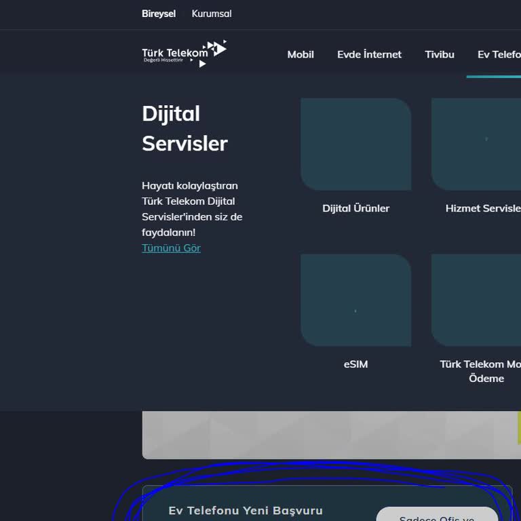This screenshot has height=521, width=521.
Task: Click the Tümünü Gör link
Action: (x=171, y=248)
